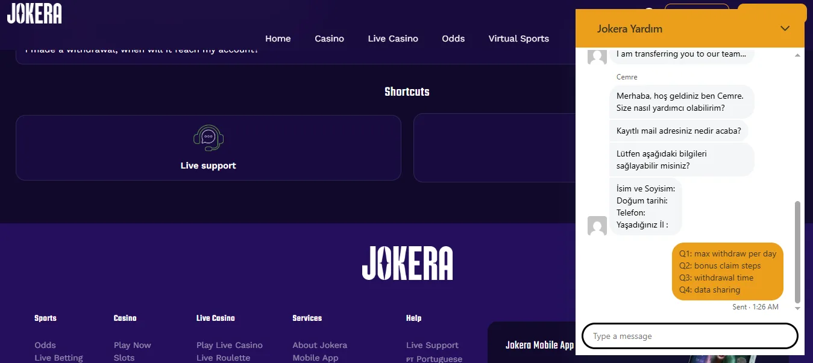The height and width of the screenshot is (363, 813).
Task: Click the Jokera Yardım chat header title
Action: tap(630, 29)
